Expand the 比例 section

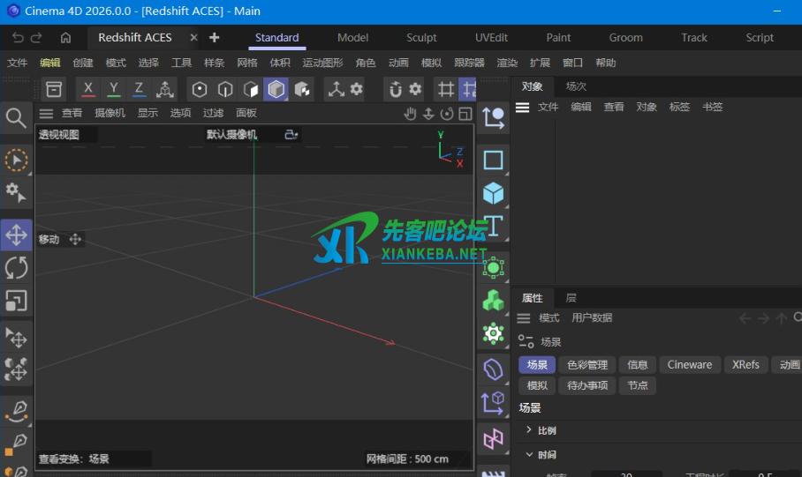529,430
